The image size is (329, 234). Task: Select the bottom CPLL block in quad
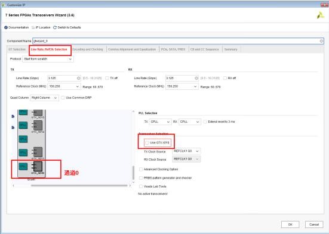coord(23,166)
